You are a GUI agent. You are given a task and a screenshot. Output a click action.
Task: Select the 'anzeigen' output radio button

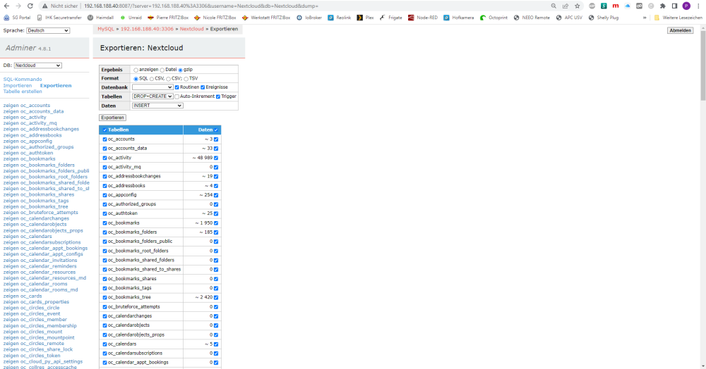click(136, 70)
